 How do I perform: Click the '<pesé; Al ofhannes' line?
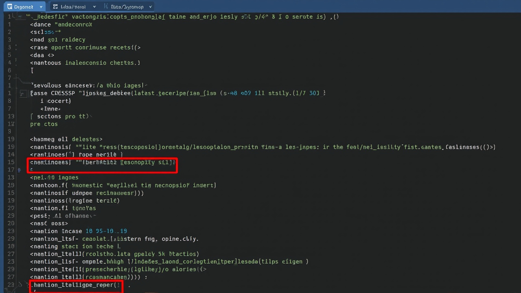coord(63,216)
